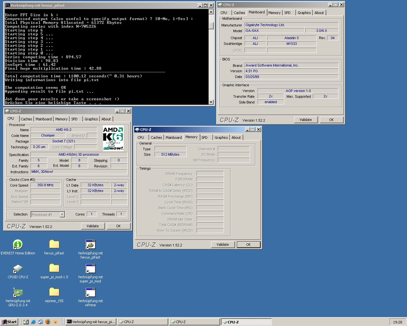Click Validate in CPU-Z Memory window
Screen dimensions: 407x326
(x=223, y=244)
